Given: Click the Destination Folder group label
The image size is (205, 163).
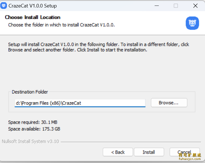Looking at the screenshot, I should (x=30, y=92).
